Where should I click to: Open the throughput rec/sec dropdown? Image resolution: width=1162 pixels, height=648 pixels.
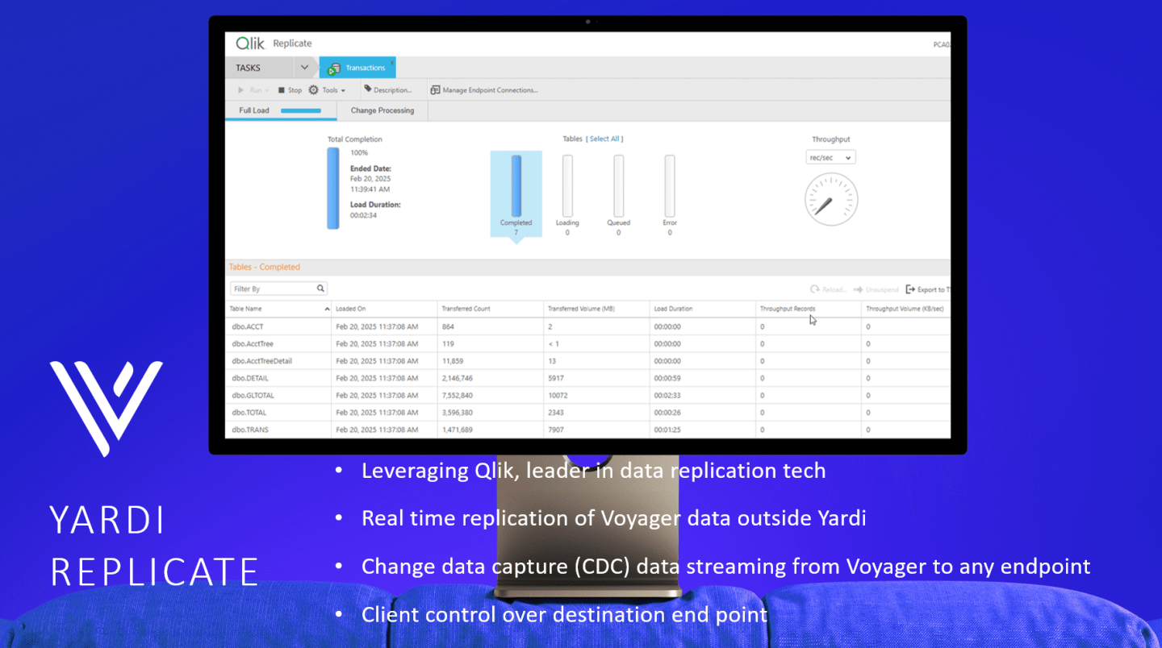[830, 157]
